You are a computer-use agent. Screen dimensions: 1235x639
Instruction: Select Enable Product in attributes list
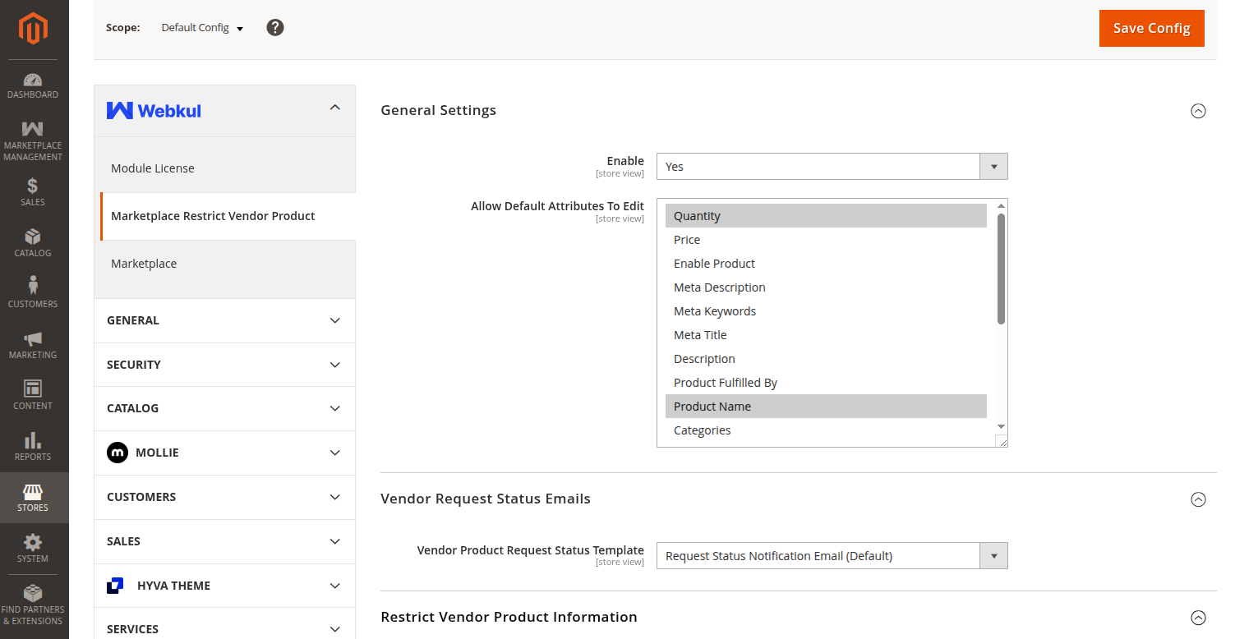click(826, 264)
